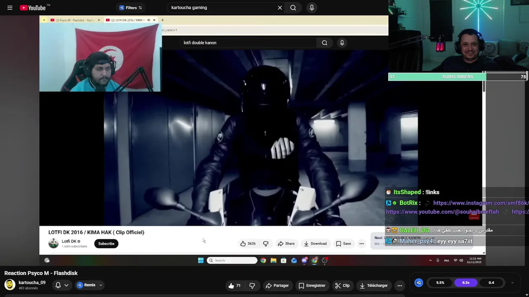Click the green SUBSCRIBERS progress bar

437,77
